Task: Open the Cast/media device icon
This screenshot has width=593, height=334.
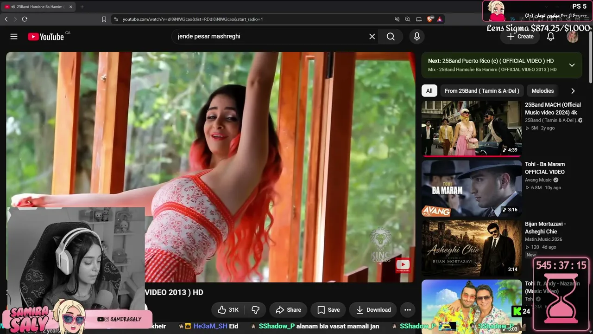Action: coord(419,19)
